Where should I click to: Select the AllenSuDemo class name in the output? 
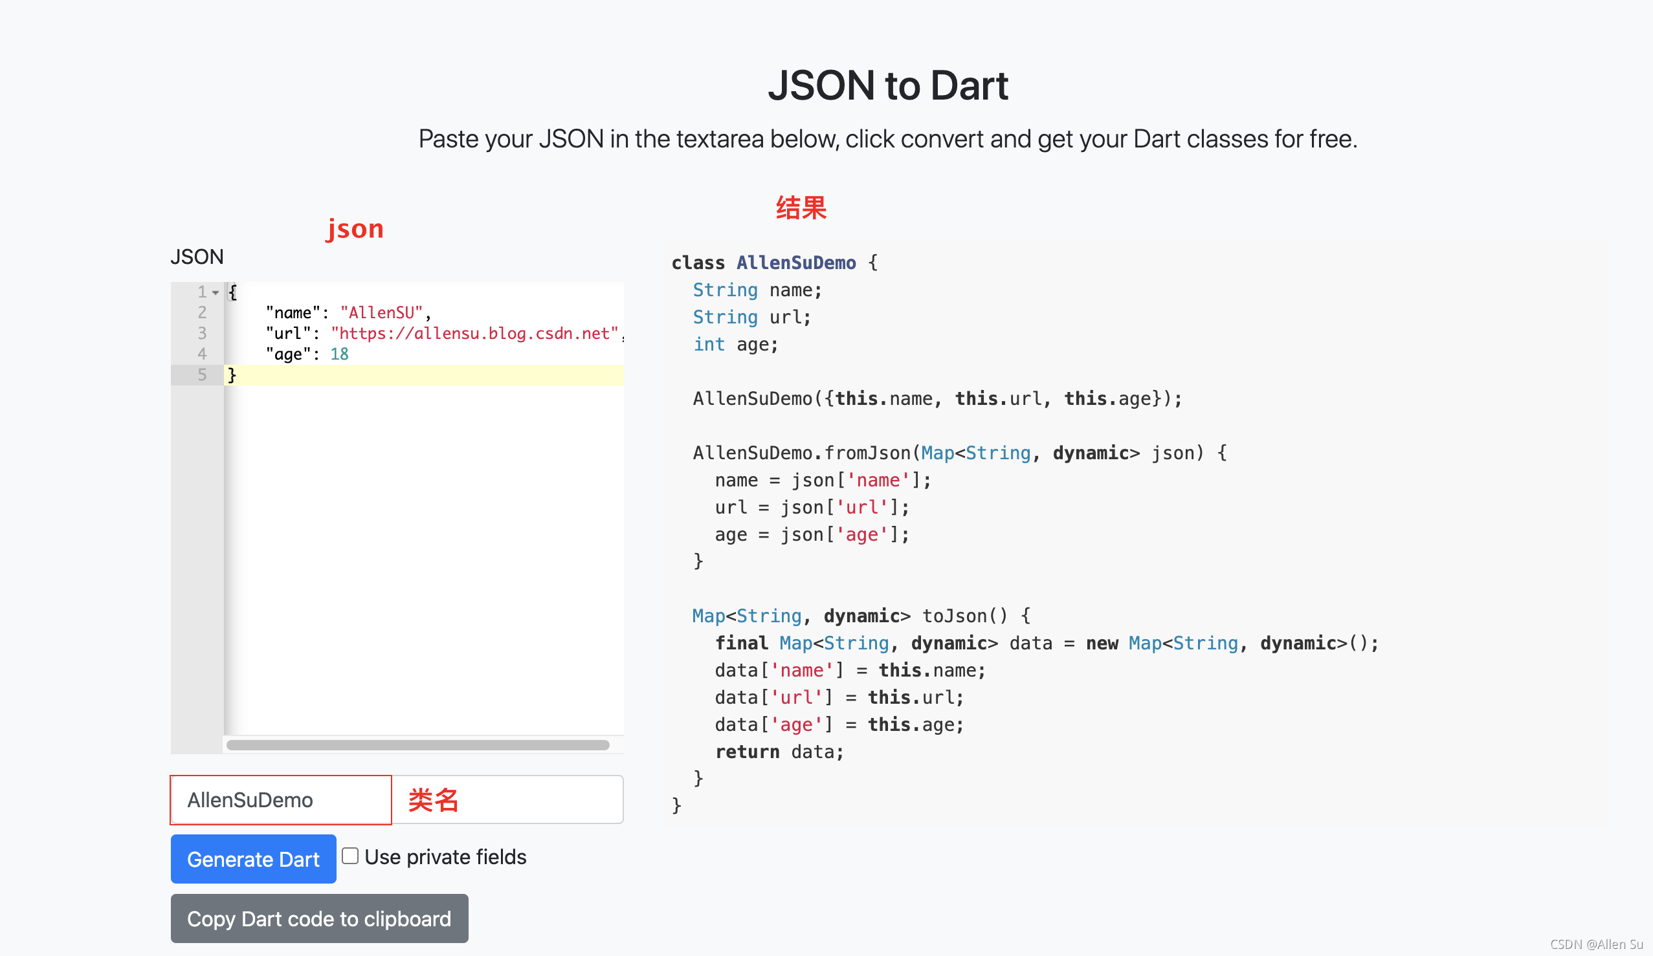[795, 262]
